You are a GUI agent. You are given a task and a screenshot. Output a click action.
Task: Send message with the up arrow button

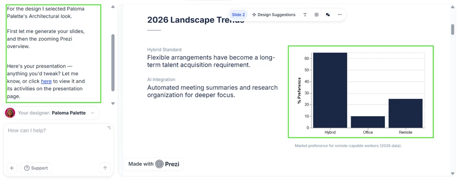(105, 168)
